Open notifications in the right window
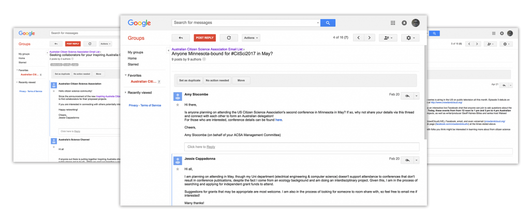This screenshot has width=530, height=220. pyautogui.click(x=502, y=34)
